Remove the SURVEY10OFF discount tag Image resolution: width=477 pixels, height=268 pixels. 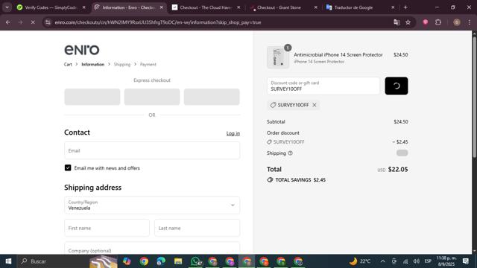tap(315, 105)
